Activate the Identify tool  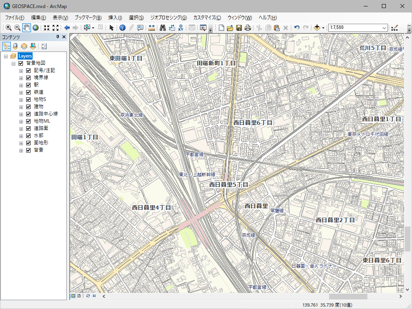(x=122, y=28)
